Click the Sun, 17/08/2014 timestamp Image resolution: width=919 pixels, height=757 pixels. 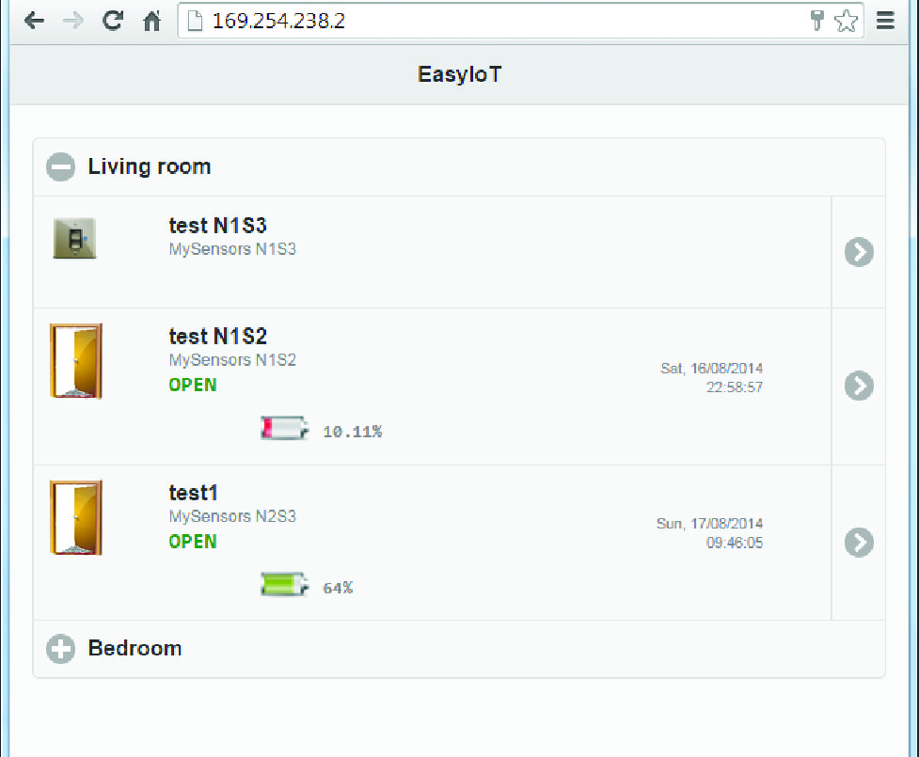point(710,533)
